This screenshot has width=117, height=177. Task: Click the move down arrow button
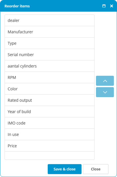[105, 92]
